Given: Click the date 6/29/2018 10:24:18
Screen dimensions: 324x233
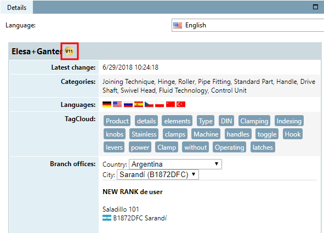Looking at the screenshot, I should (x=130, y=67).
